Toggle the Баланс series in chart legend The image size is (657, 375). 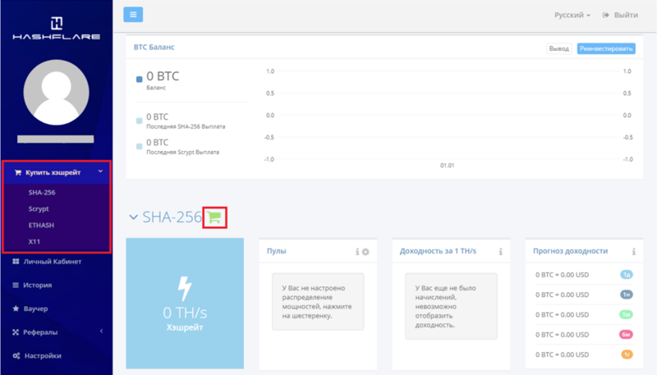140,80
